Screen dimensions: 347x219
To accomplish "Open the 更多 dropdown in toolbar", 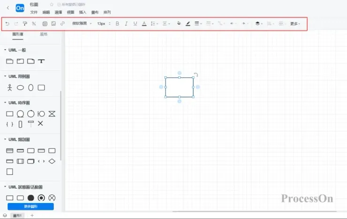I will coord(295,23).
